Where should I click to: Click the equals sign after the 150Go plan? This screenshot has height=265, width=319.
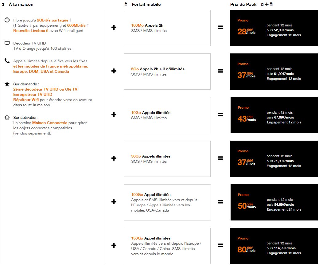[220, 245]
